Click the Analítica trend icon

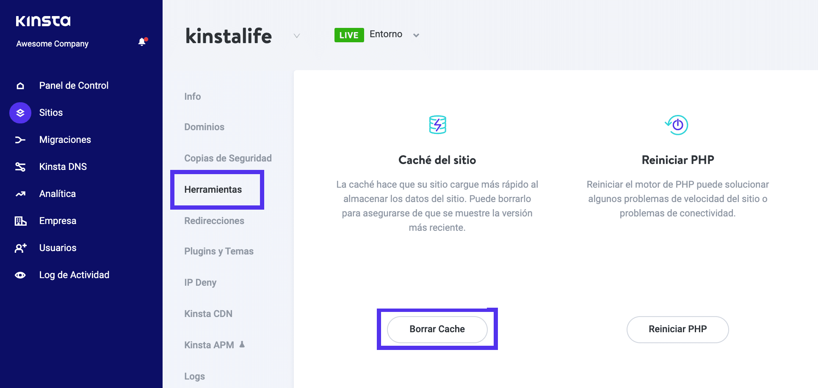[20, 194]
